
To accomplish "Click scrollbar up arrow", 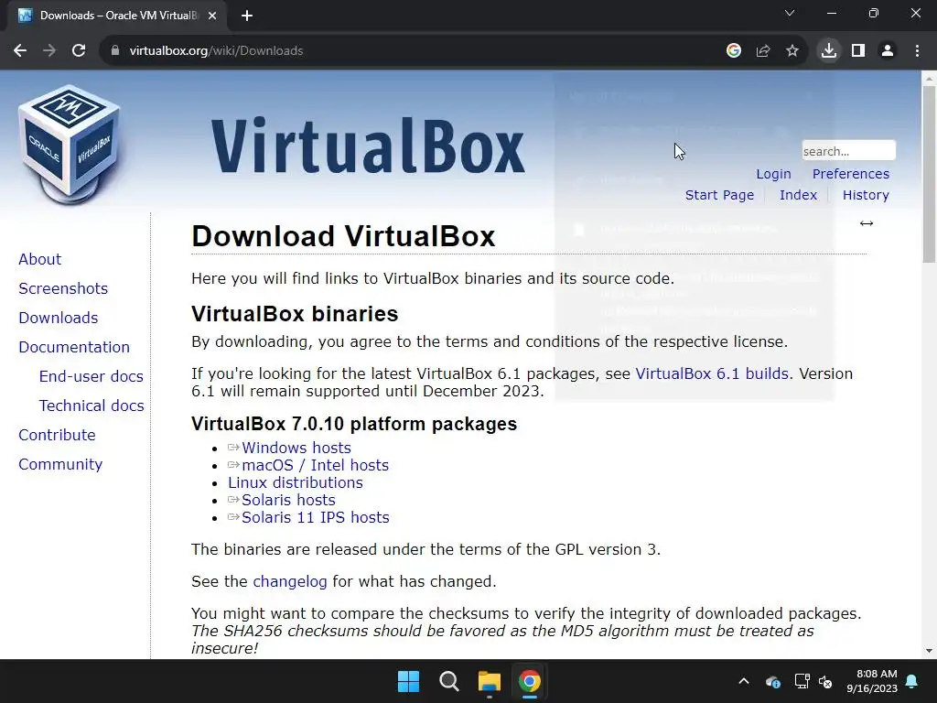I will tap(929, 78).
